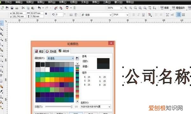Open the 编辑(E) menu

tap(19, 2)
